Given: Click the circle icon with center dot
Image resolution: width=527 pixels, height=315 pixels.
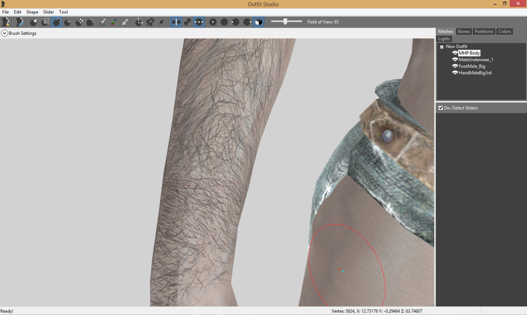Looking at the screenshot, I should pos(213,22).
